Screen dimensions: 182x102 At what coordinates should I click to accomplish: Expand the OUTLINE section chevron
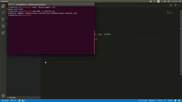coord(8,97)
